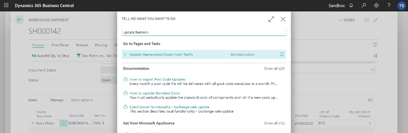
Task: Open page in new window icon
Action: click(x=367, y=20)
